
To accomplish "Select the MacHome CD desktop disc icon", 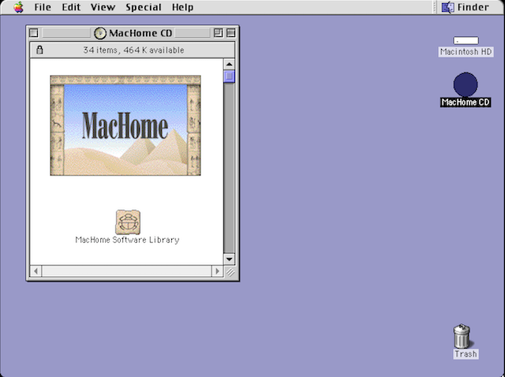I will pyautogui.click(x=466, y=84).
